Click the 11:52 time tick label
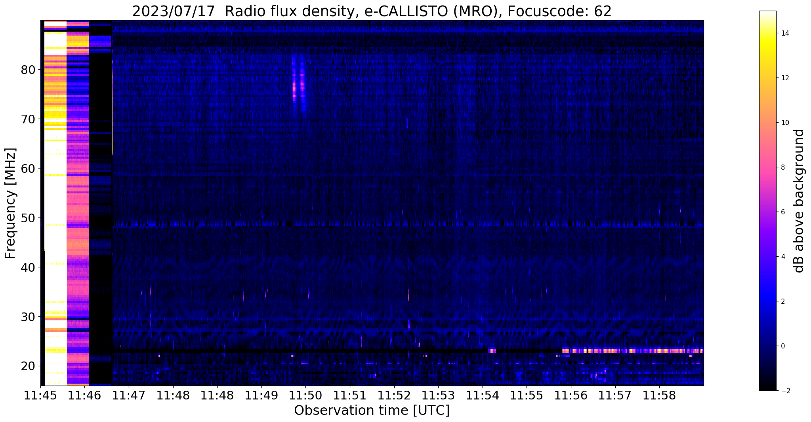The image size is (811, 422). [394, 396]
